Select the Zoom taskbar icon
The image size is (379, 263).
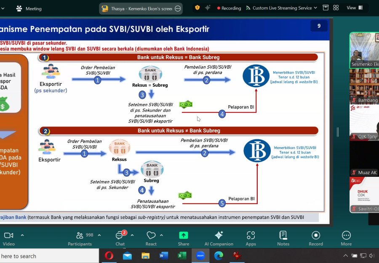[x=200, y=255]
